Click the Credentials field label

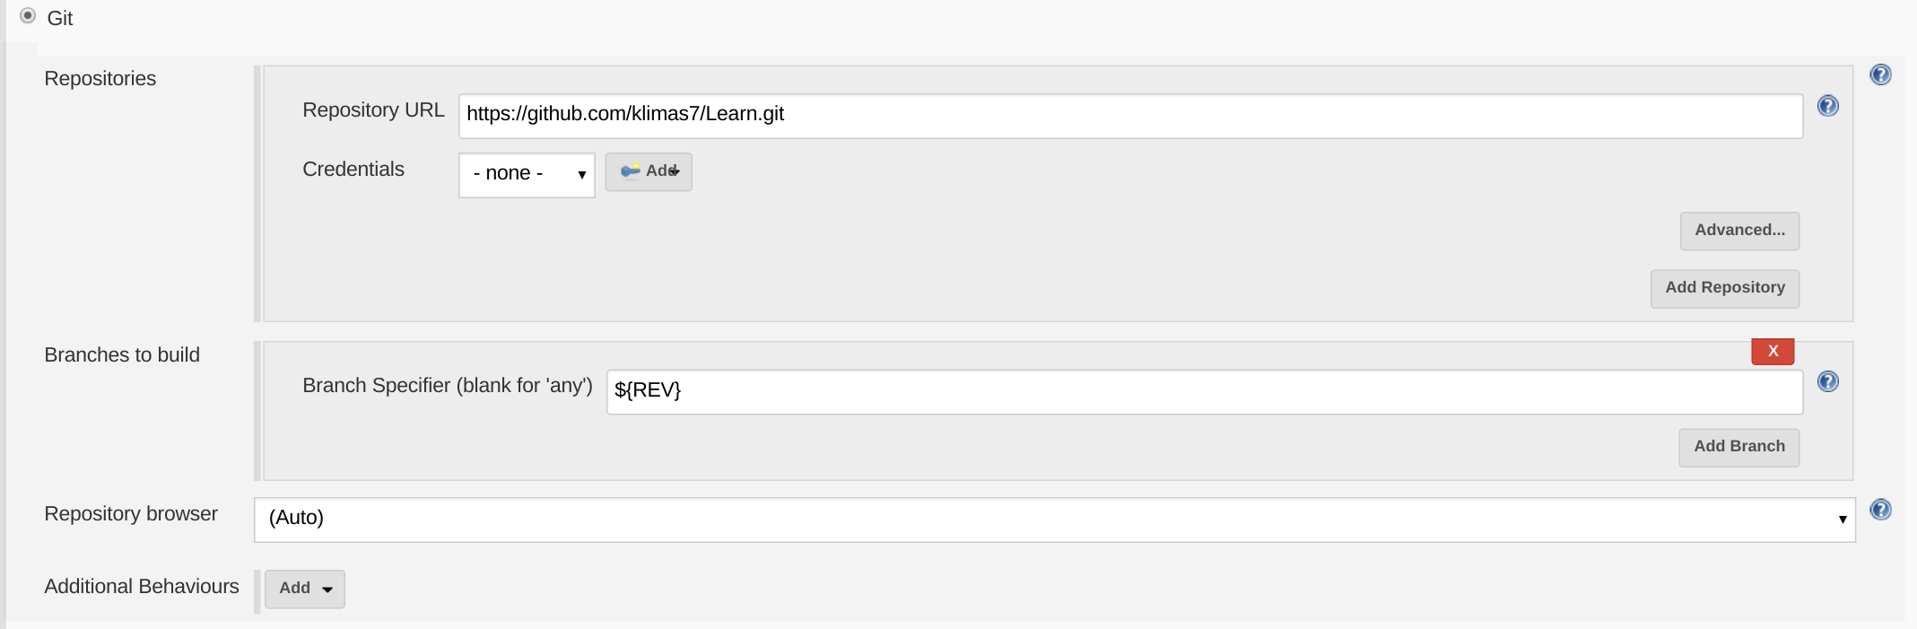[x=353, y=170]
